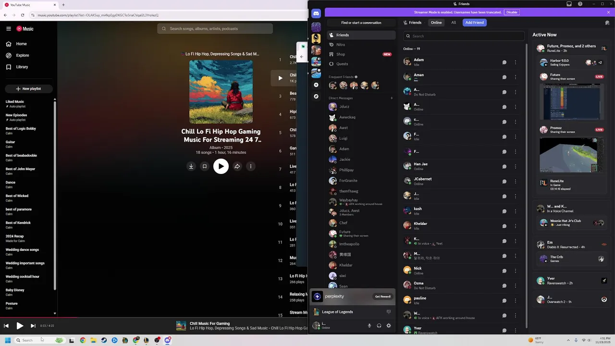Play the album with the big white play button

(221, 166)
